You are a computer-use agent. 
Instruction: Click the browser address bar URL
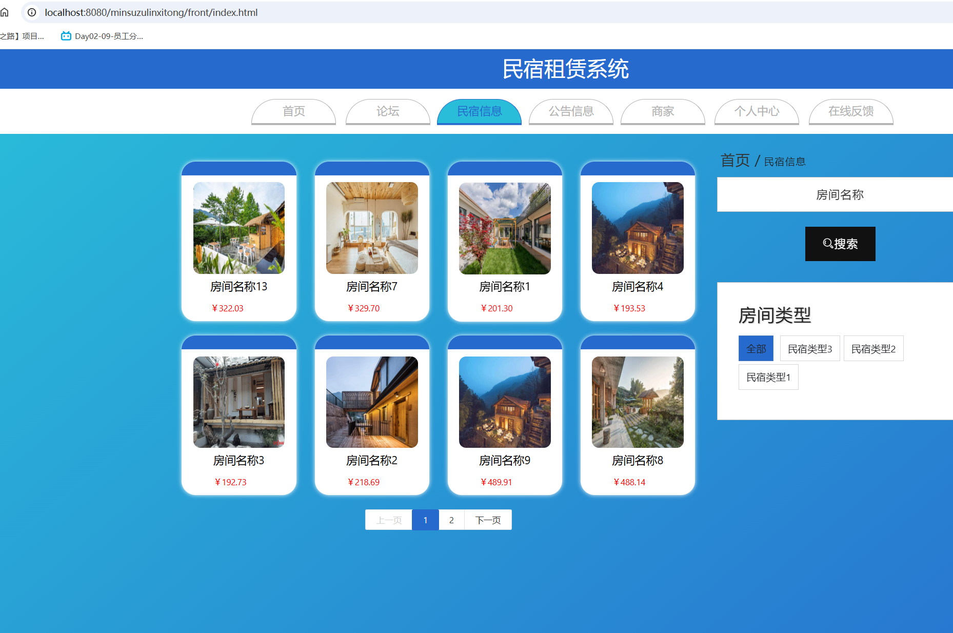[x=151, y=12]
